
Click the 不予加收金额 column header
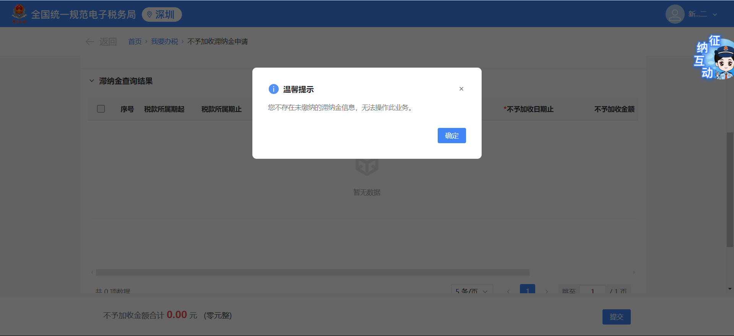click(614, 109)
